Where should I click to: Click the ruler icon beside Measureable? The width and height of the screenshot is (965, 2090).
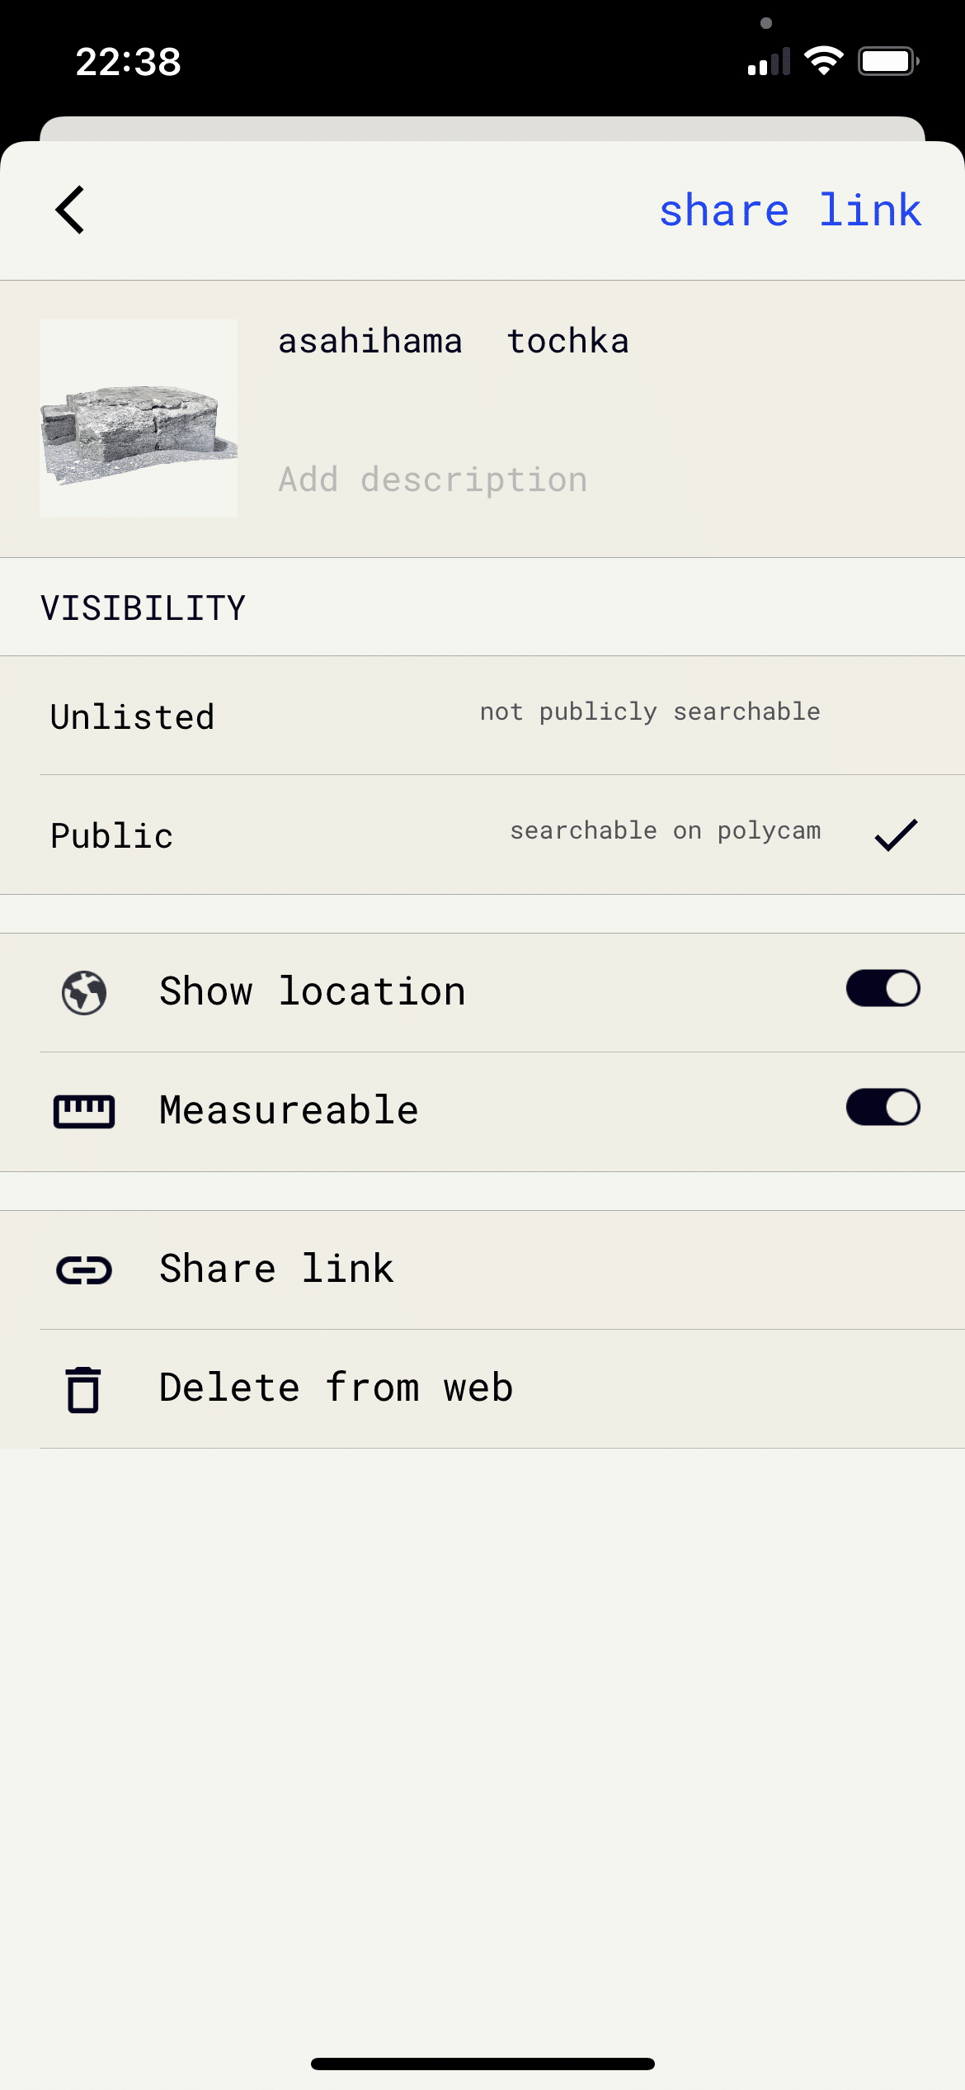pos(84,1111)
